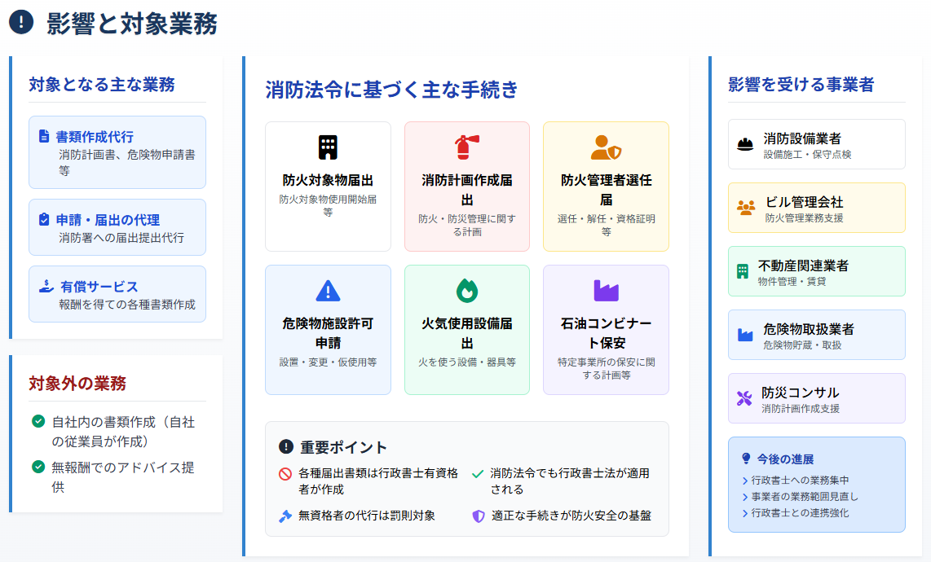Screen dimensions: 931x562
Task: Click the 影響と対象業務 page heading
Action: point(132,24)
